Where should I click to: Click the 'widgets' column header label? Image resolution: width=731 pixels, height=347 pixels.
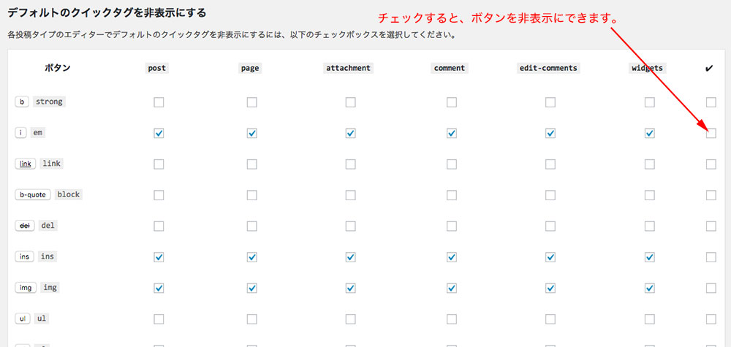pyautogui.click(x=647, y=68)
